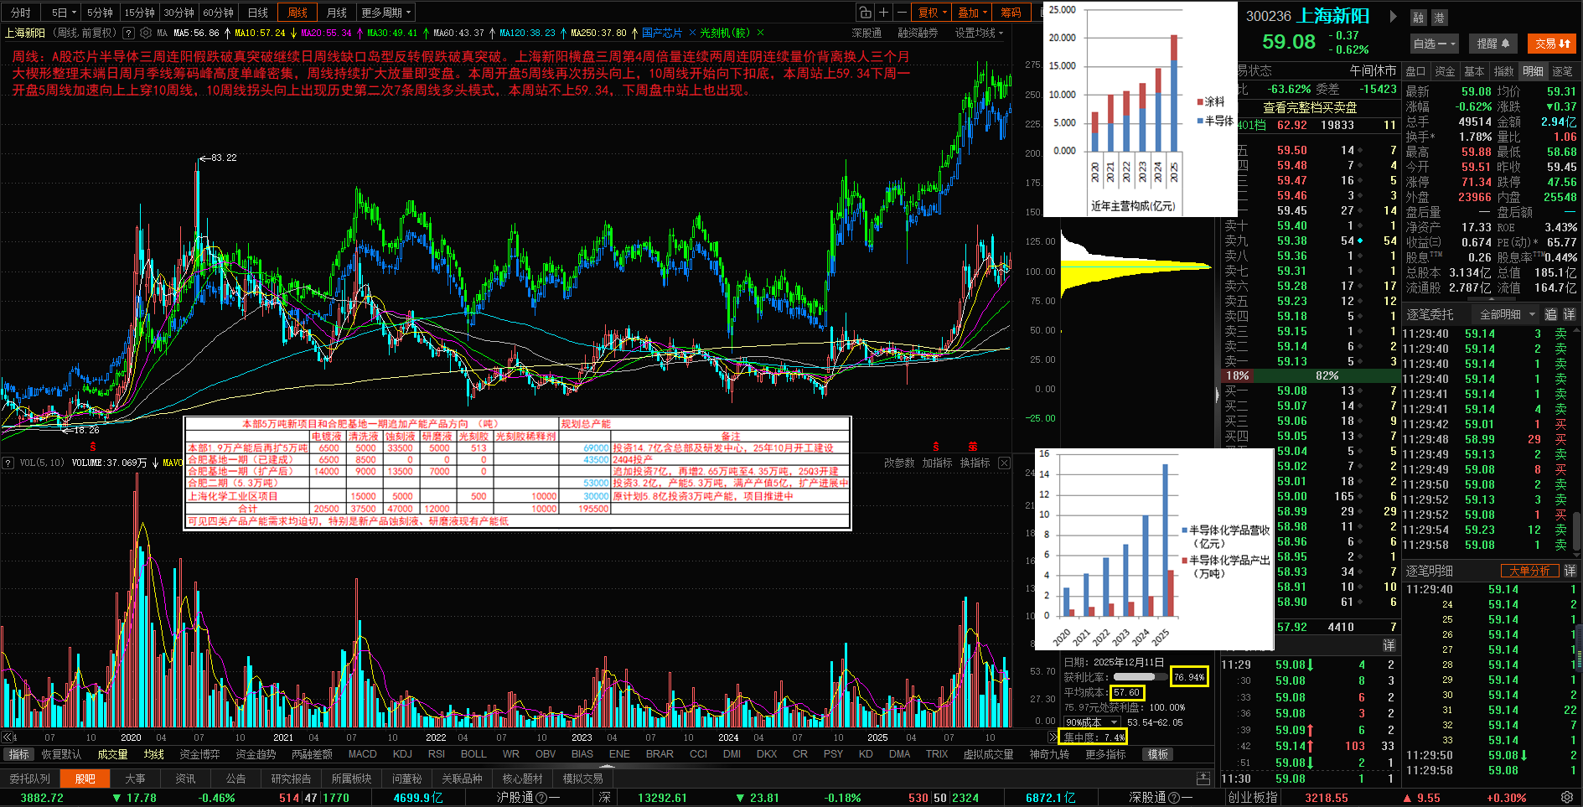Open the 全部明细 filter dropdown
1583x807 pixels.
point(1507,314)
